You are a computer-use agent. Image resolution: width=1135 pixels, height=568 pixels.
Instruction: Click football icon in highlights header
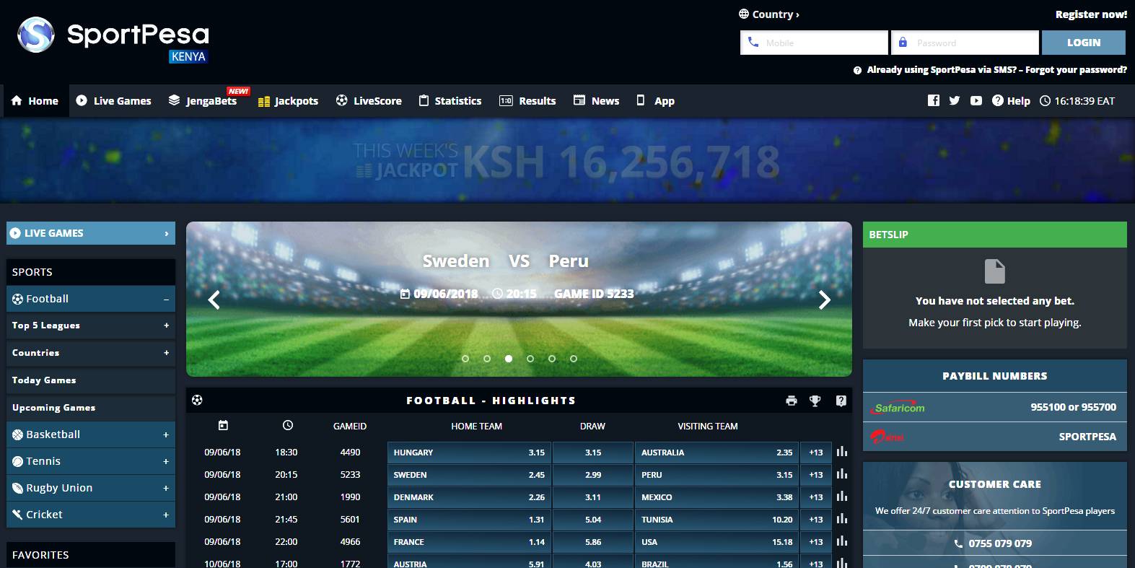(198, 400)
